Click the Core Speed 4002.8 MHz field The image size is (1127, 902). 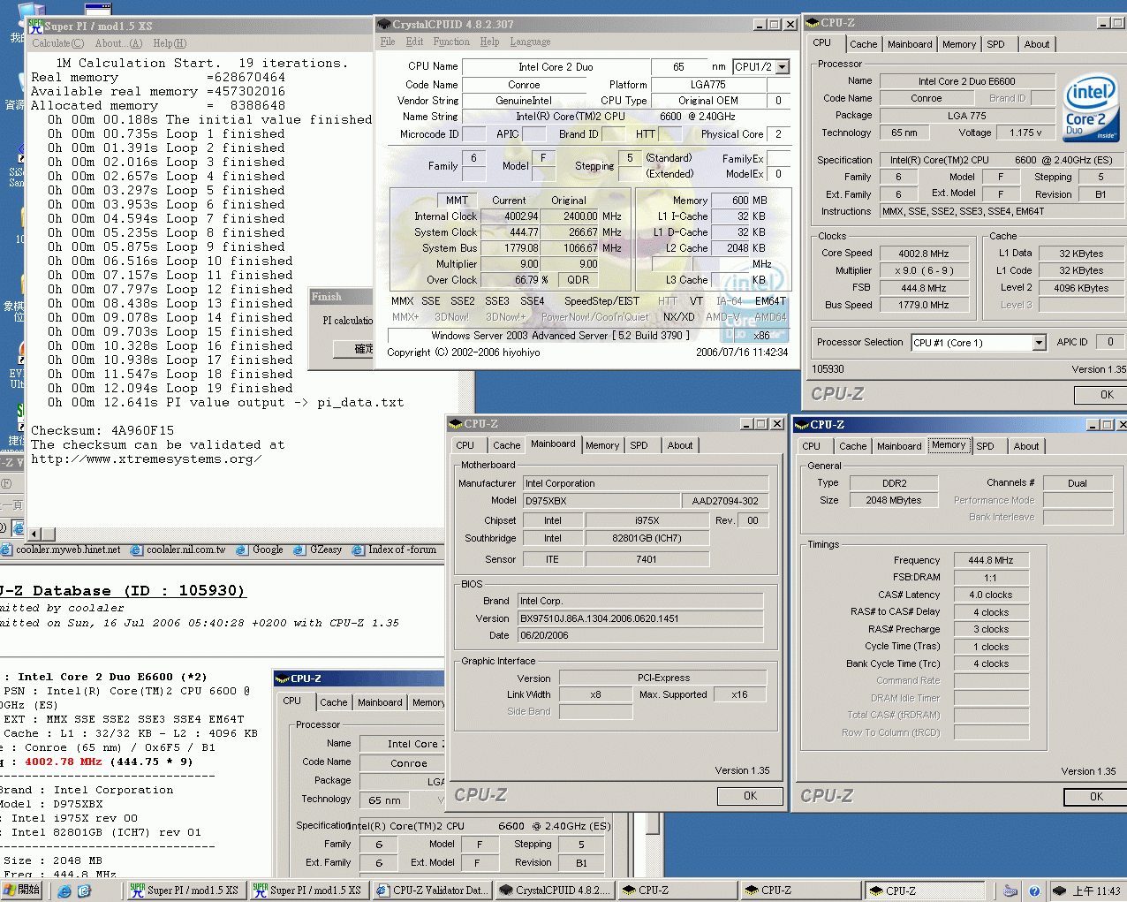pyautogui.click(x=924, y=254)
